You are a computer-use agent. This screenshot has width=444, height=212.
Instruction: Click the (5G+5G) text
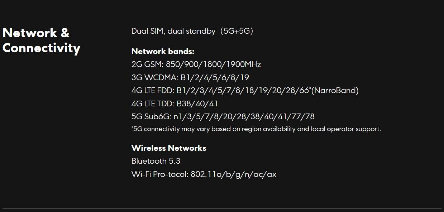coord(237,31)
